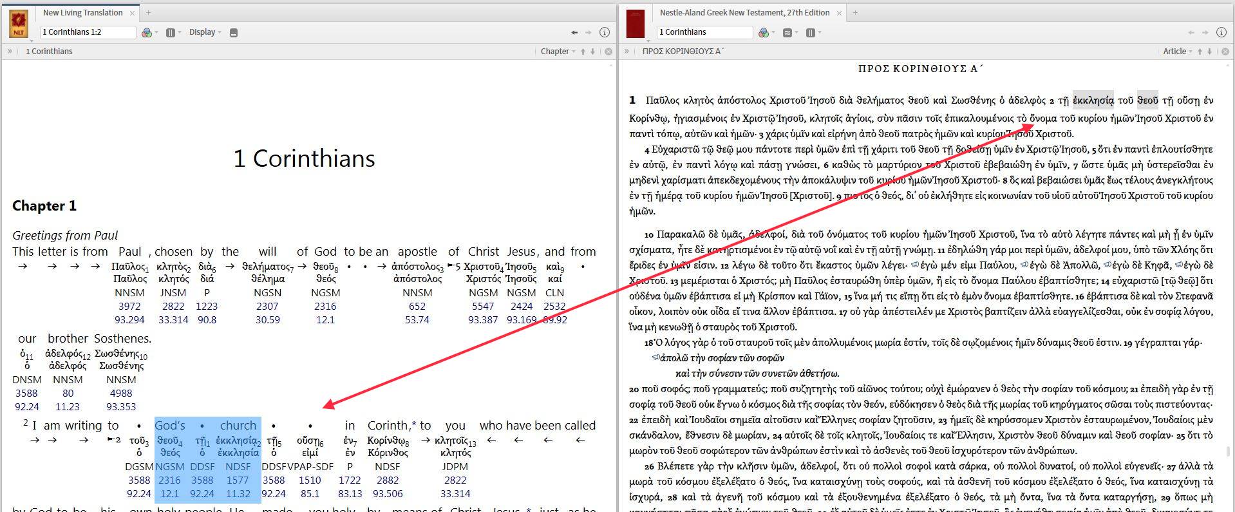Screen dimensions: 1235x512
Task: Go to previous chapter in NLT panel
Action: [583, 52]
